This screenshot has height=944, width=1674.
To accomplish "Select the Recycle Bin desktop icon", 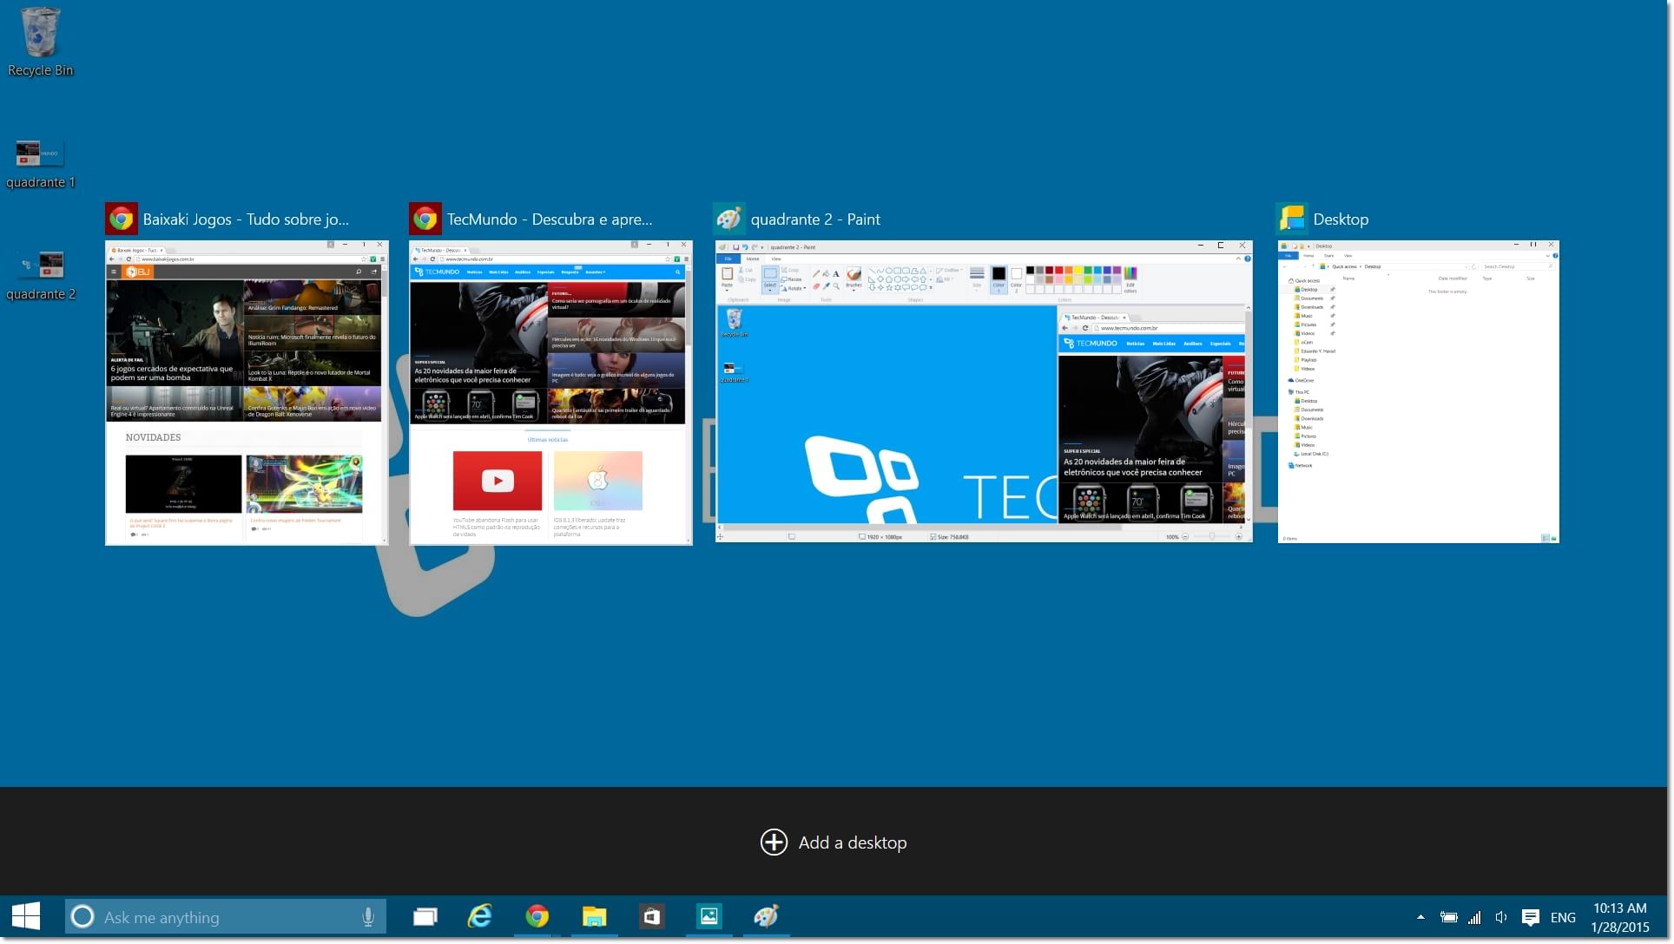I will (40, 41).
